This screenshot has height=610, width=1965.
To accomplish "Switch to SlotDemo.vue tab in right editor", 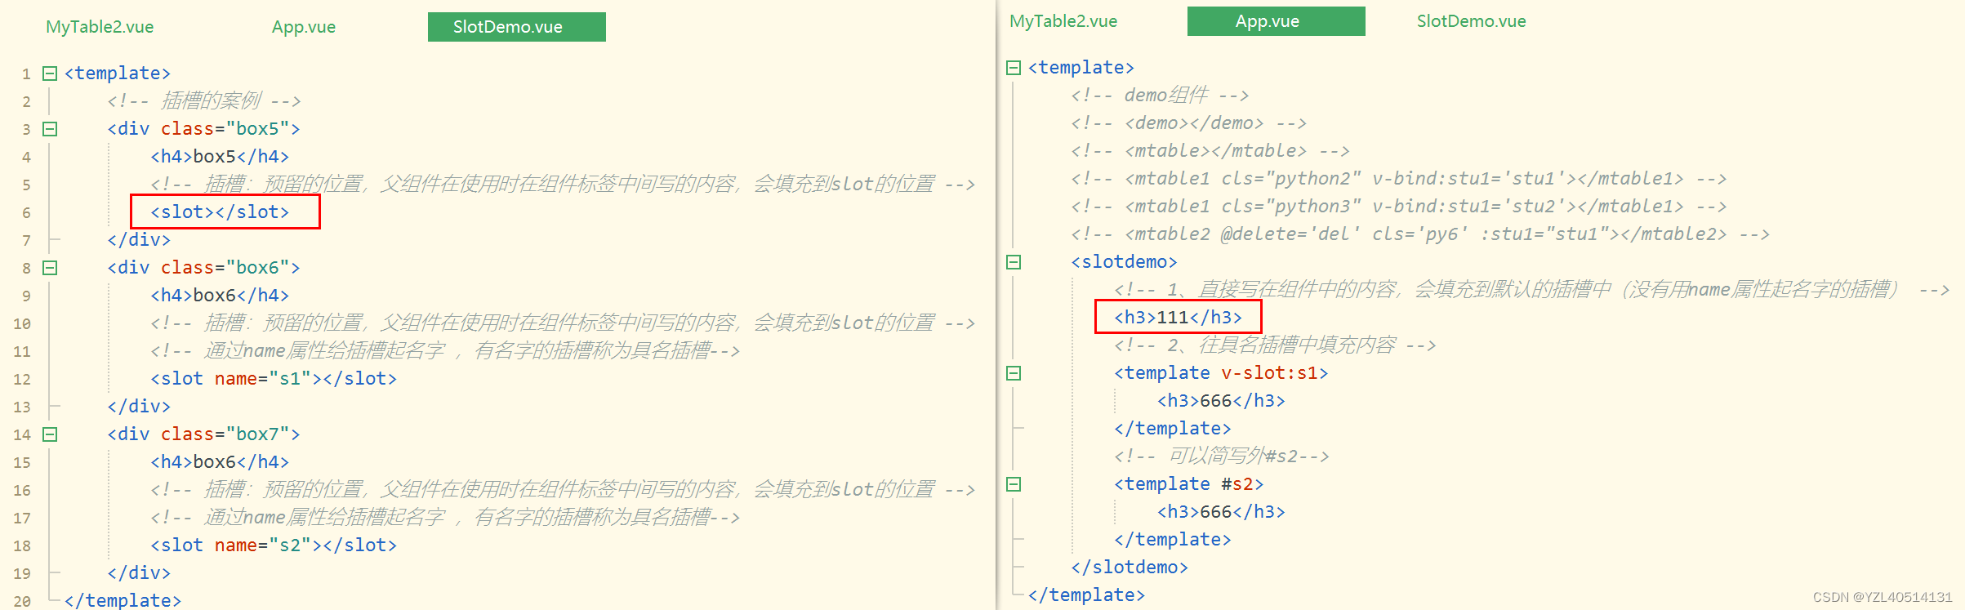I will 1471,21.
